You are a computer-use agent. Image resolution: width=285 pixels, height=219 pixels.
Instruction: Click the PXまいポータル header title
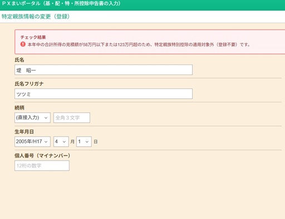(x=61, y=3)
